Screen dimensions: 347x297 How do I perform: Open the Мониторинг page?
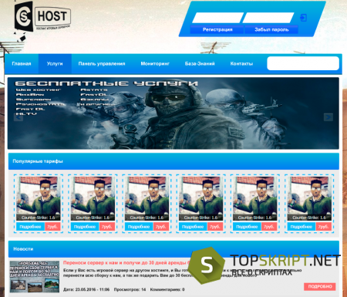pos(155,64)
